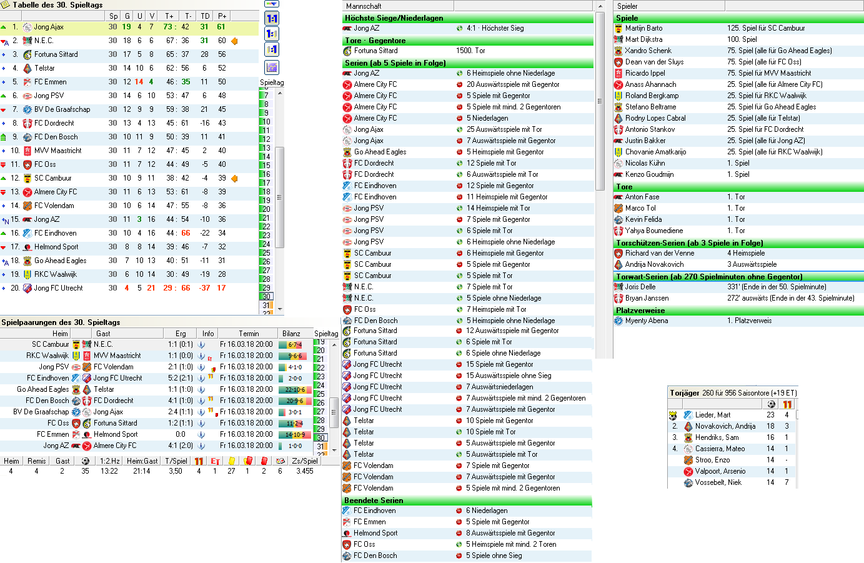864x563 pixels.
Task: Click the Serien (ab 5 Spiele in Folge) header
Action: pyautogui.click(x=467, y=63)
